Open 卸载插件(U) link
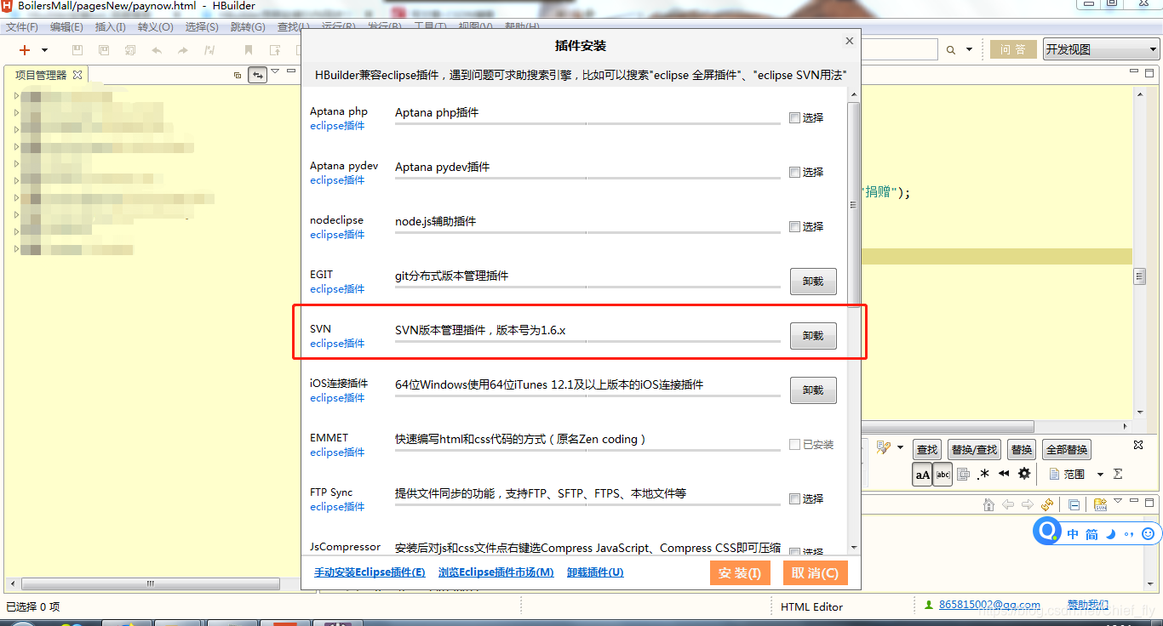This screenshot has height=626, width=1163. click(595, 572)
